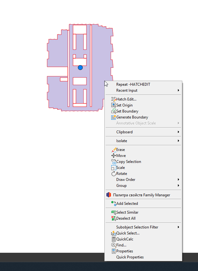Click the Scale icon
The height and width of the screenshot is (271, 198).
[113, 168]
